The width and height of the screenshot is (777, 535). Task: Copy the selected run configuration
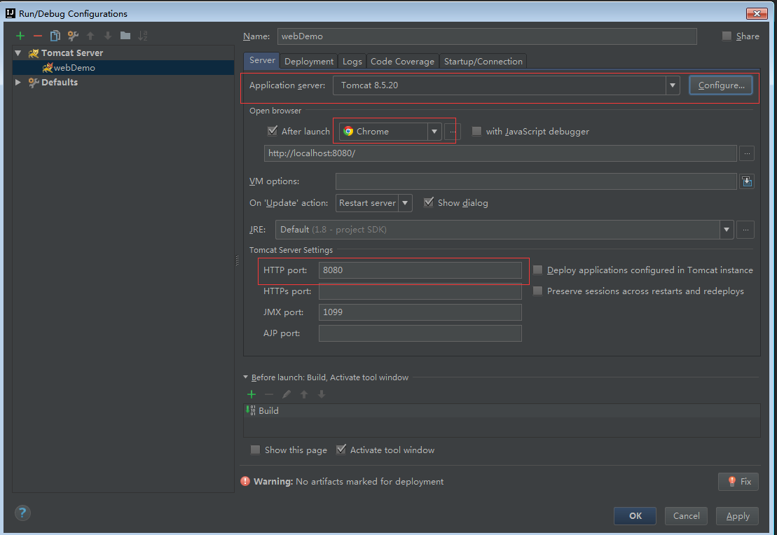(x=55, y=36)
